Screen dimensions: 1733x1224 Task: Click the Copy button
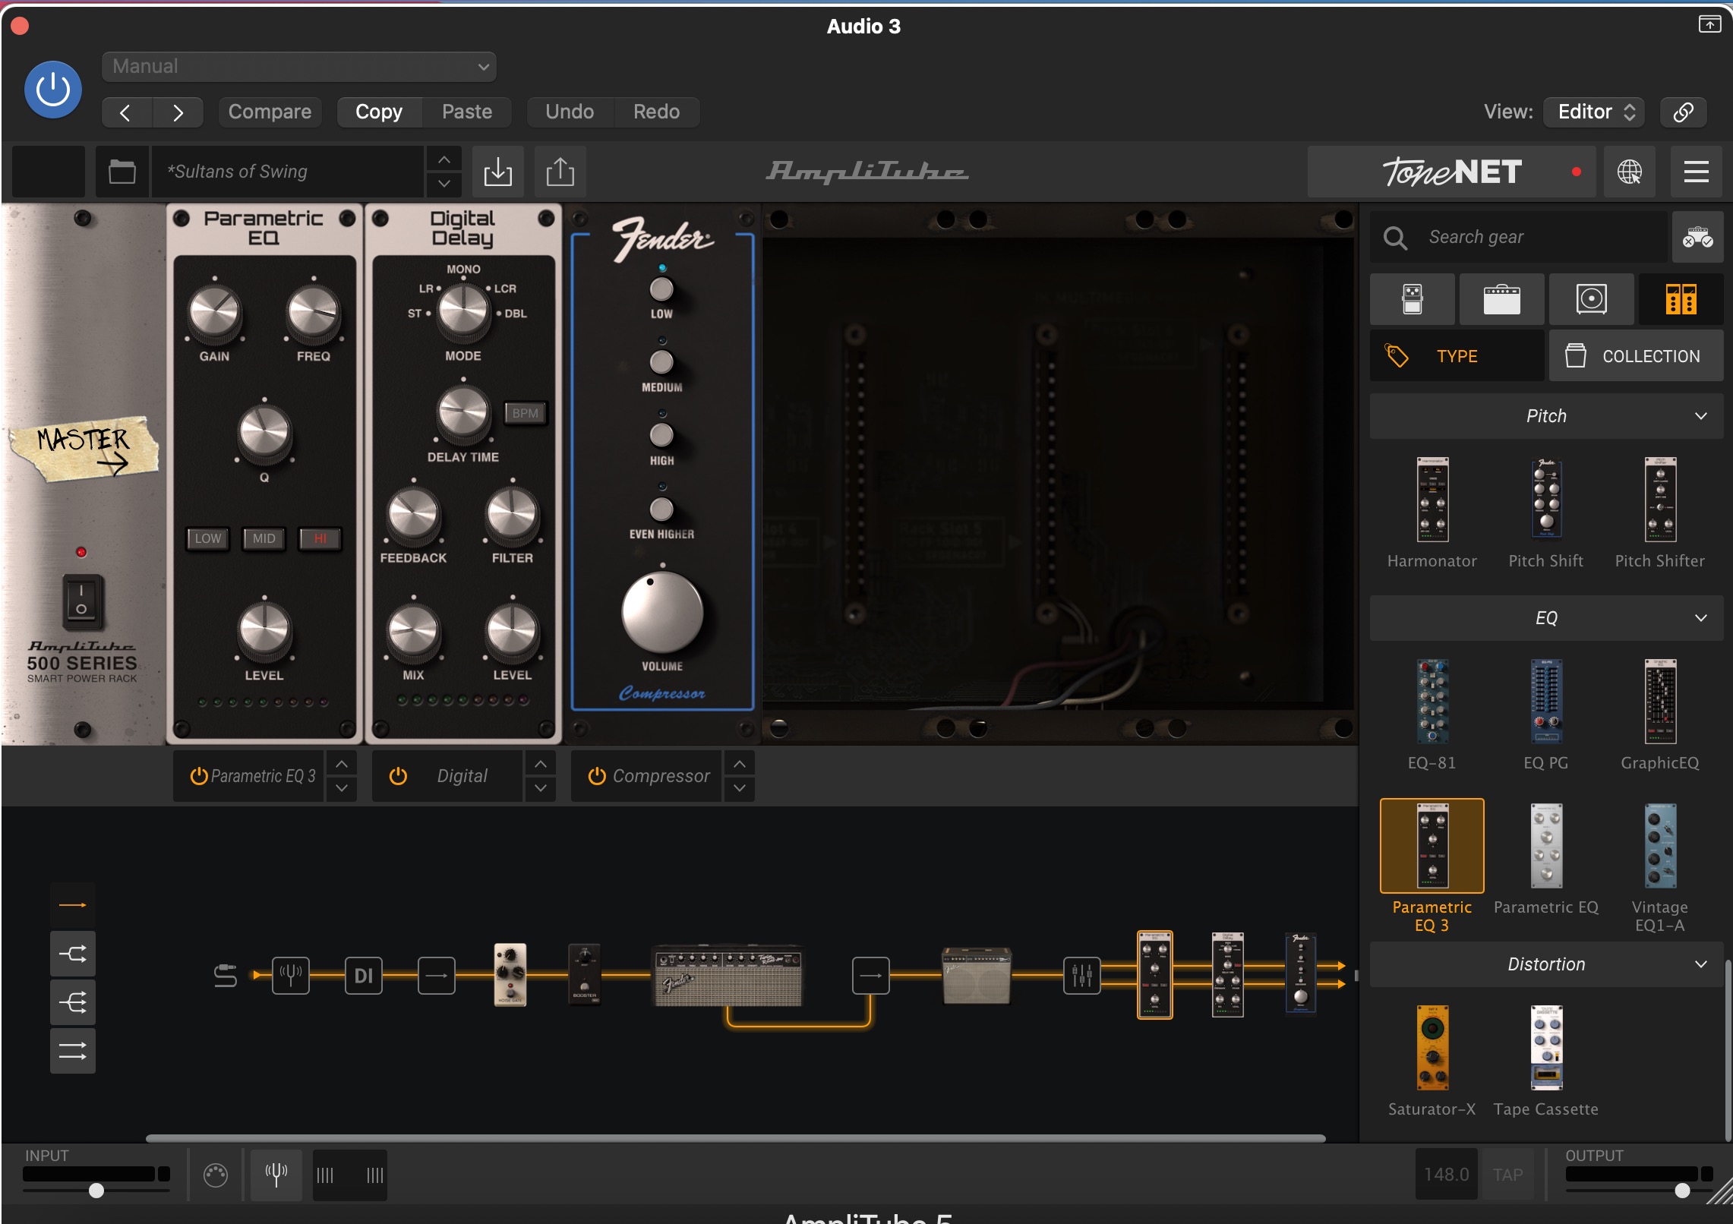point(379,112)
